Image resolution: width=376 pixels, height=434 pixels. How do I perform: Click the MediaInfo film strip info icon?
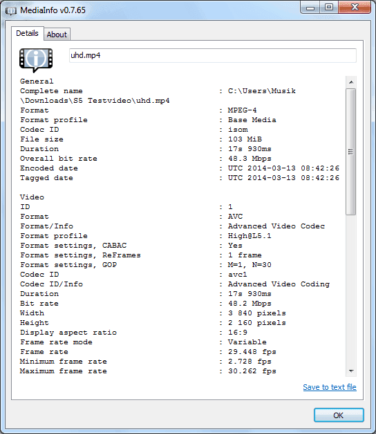point(36,60)
